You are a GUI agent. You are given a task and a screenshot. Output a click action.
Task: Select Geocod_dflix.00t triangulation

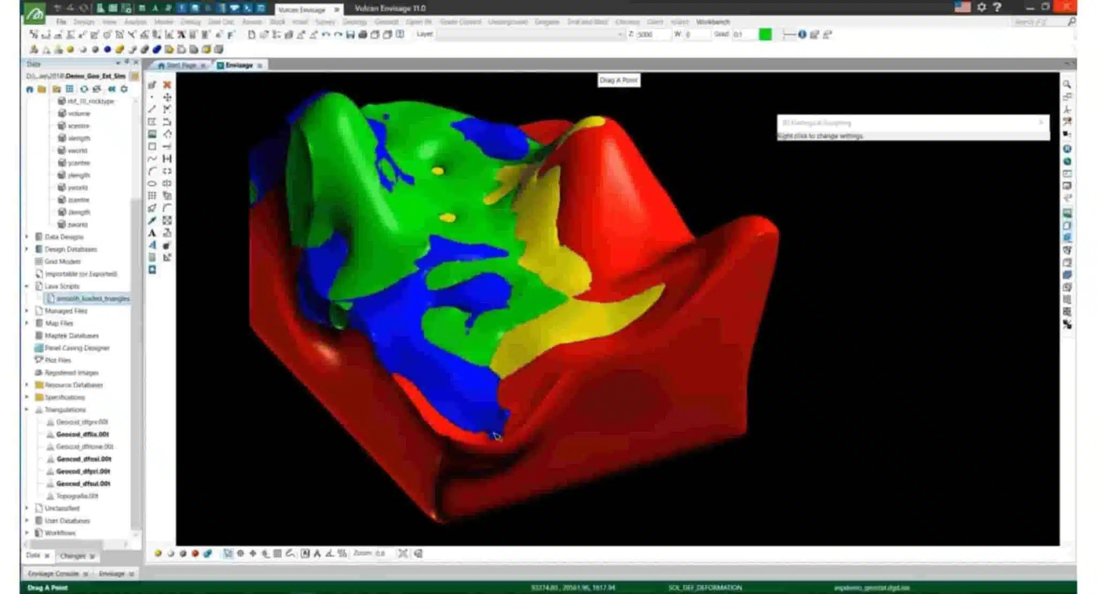82,434
